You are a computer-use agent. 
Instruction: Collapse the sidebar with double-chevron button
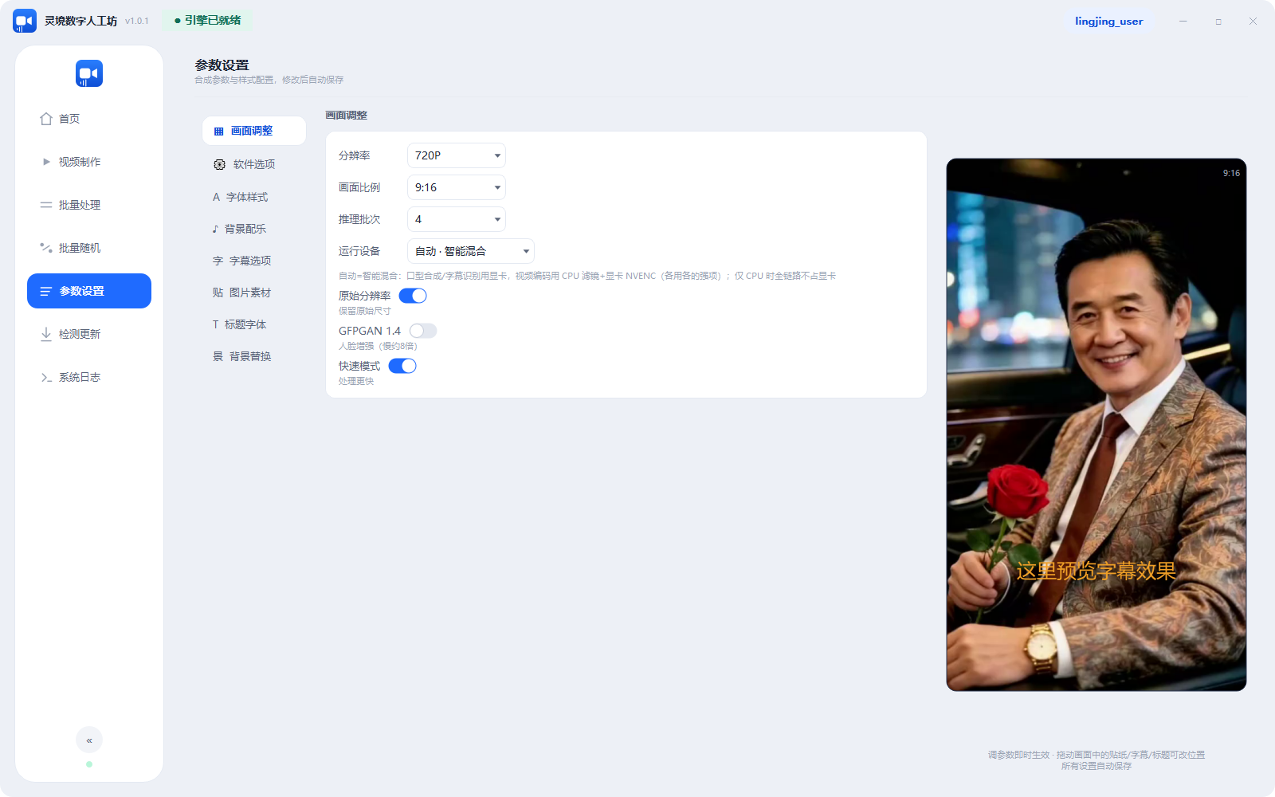pyautogui.click(x=89, y=740)
